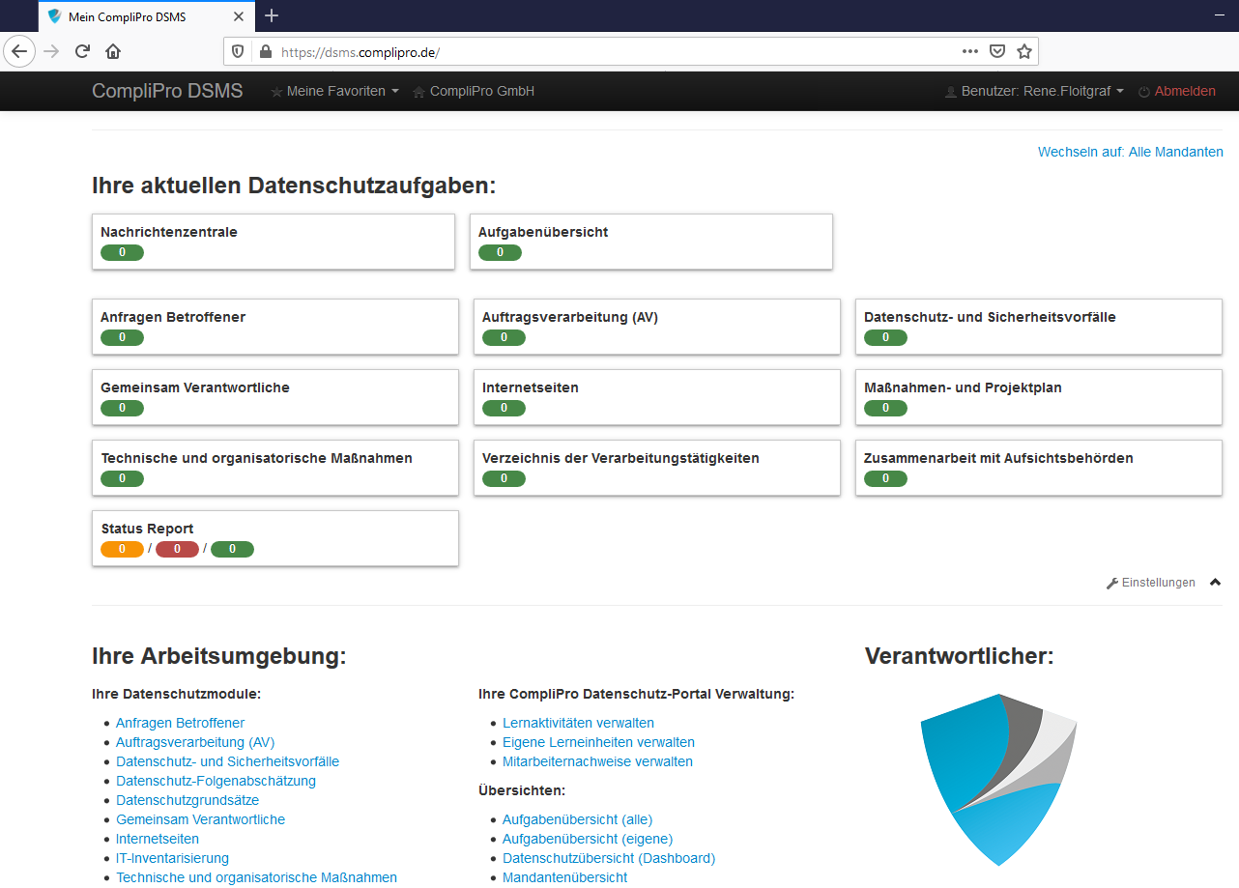Close the Mein CompliPro DSMS tab
The image size is (1239, 888).
pyautogui.click(x=240, y=16)
